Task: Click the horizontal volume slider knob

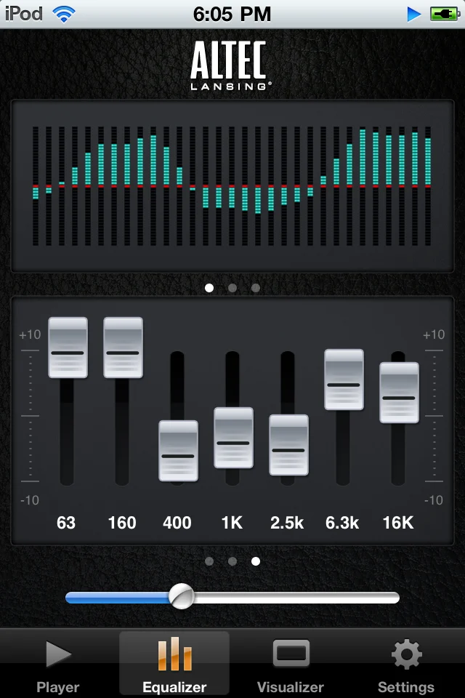Action: [182, 596]
